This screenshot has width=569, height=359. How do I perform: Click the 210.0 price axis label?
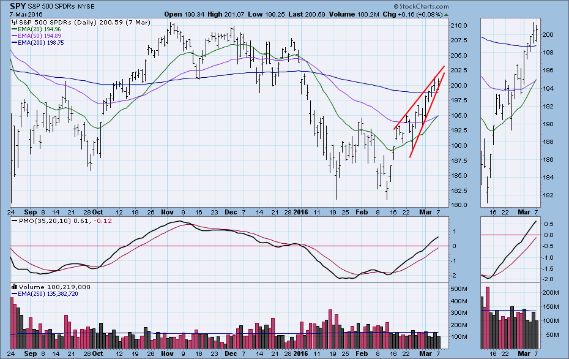click(x=458, y=26)
